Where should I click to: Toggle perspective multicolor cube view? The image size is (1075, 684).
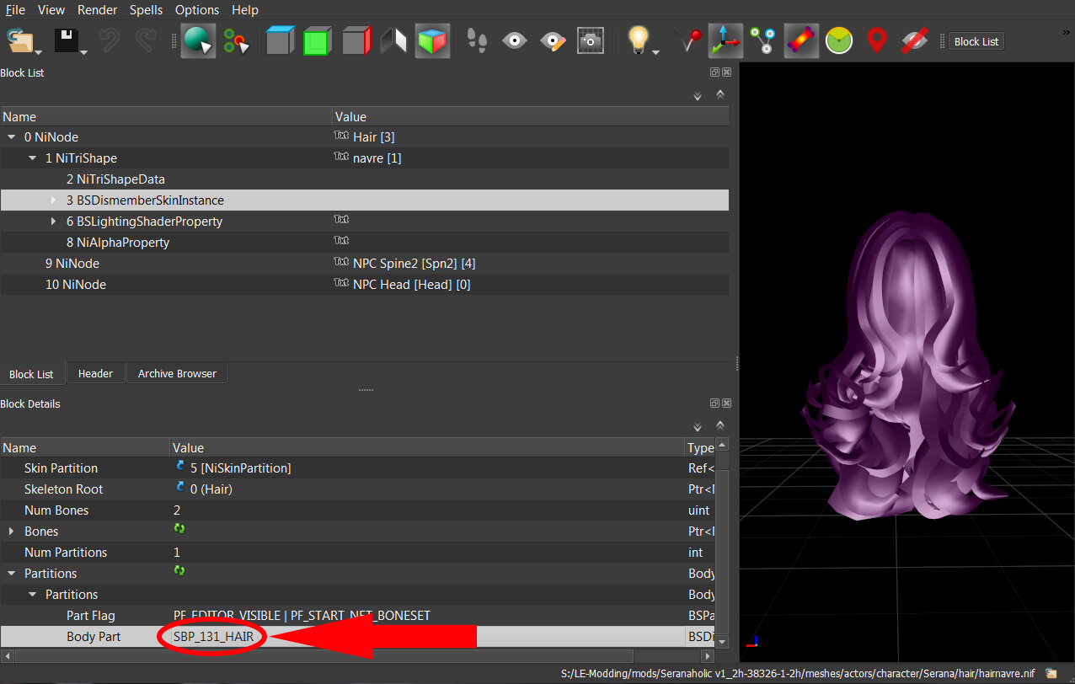[432, 40]
